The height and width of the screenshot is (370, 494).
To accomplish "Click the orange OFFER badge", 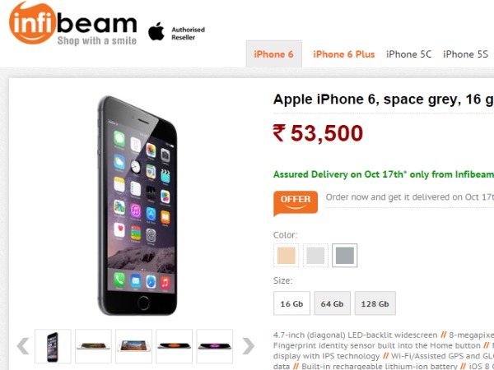I will pyautogui.click(x=296, y=203).
